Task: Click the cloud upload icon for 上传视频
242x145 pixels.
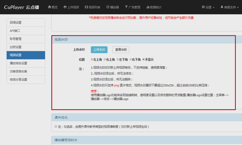Action: coord(65,7)
